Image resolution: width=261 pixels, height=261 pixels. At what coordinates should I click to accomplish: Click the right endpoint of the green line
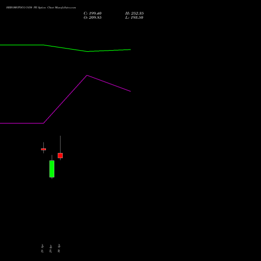click(130, 50)
